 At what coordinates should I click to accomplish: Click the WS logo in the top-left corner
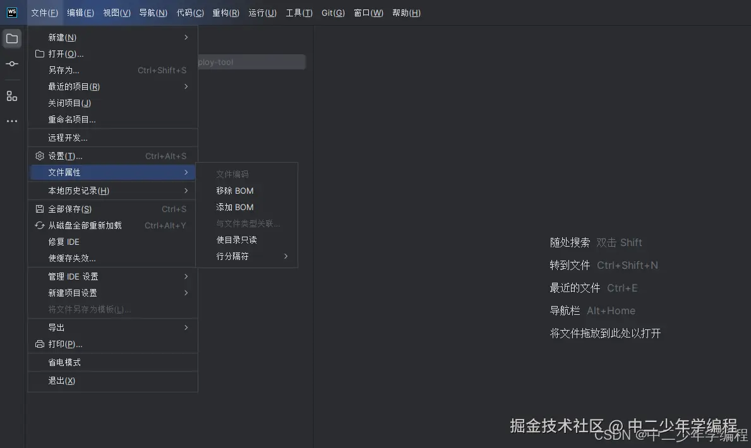[x=12, y=12]
